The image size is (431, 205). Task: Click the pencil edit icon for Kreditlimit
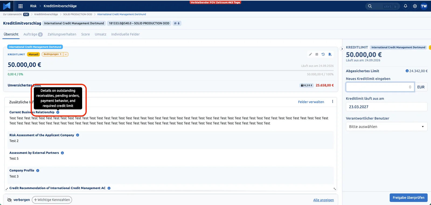coord(310,54)
